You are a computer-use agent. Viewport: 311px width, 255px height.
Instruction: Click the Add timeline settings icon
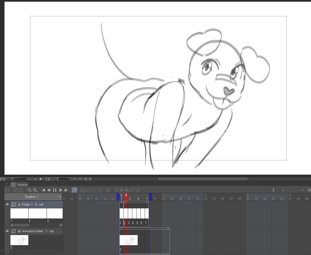[21, 190]
